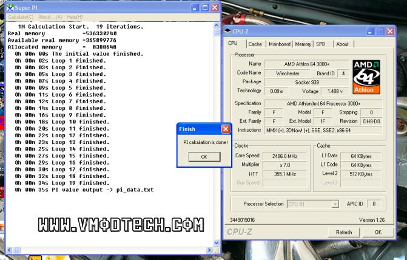The height and width of the screenshot is (260, 407).
Task: Click the '1M Calculation Start. 19 iterations.' line
Action: tap(81, 27)
